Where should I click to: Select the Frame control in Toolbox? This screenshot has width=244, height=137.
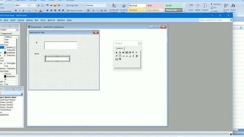120,56
